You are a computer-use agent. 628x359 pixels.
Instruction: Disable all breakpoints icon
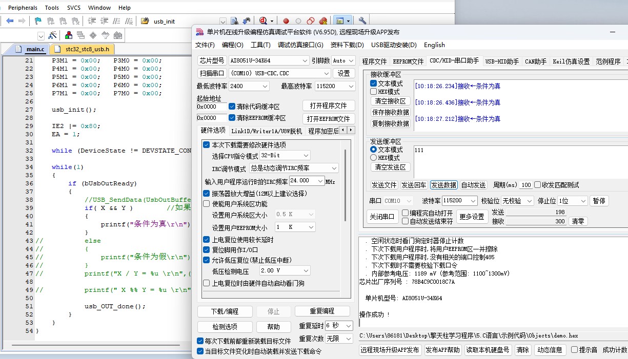pyautogui.click(x=311, y=21)
